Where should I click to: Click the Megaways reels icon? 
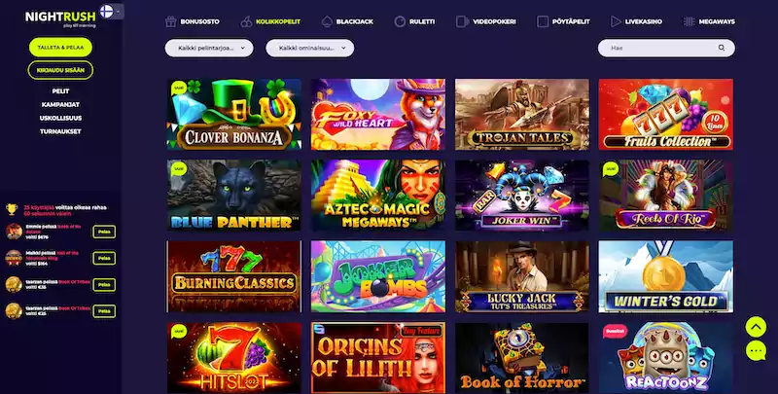689,21
